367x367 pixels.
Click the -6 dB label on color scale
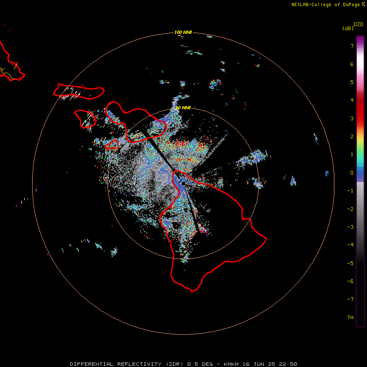click(x=350, y=281)
